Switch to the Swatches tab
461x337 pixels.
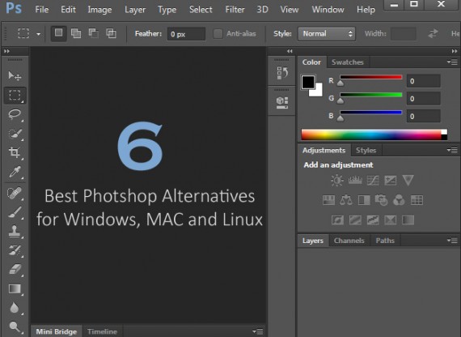coord(348,62)
